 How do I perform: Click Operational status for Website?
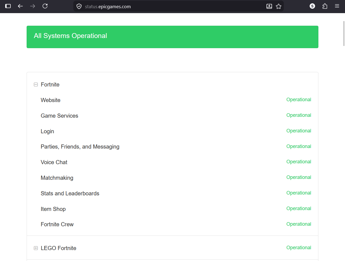pyautogui.click(x=299, y=100)
